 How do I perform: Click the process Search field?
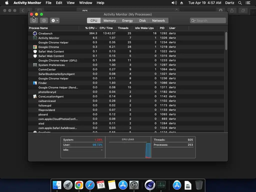click(x=208, y=20)
